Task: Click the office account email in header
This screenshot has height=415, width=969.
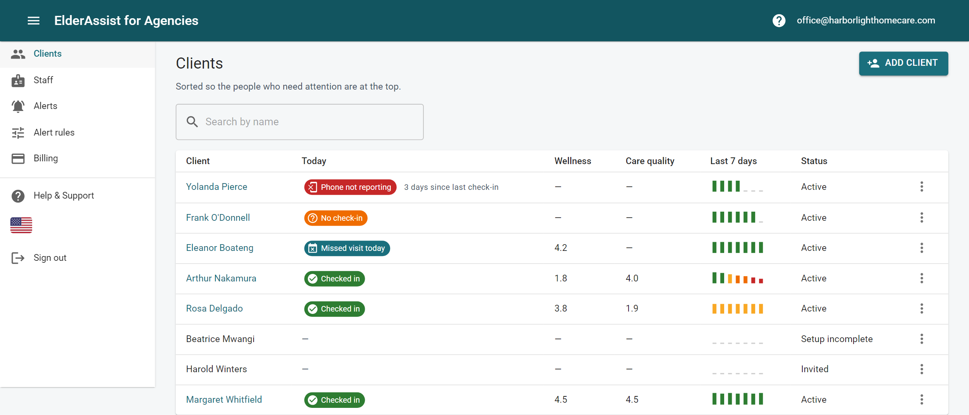Action: pyautogui.click(x=866, y=21)
